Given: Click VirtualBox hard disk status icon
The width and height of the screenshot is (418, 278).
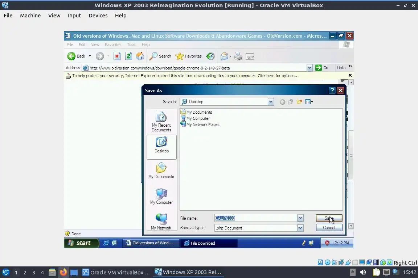Looking at the screenshot, I should click(x=320, y=262).
